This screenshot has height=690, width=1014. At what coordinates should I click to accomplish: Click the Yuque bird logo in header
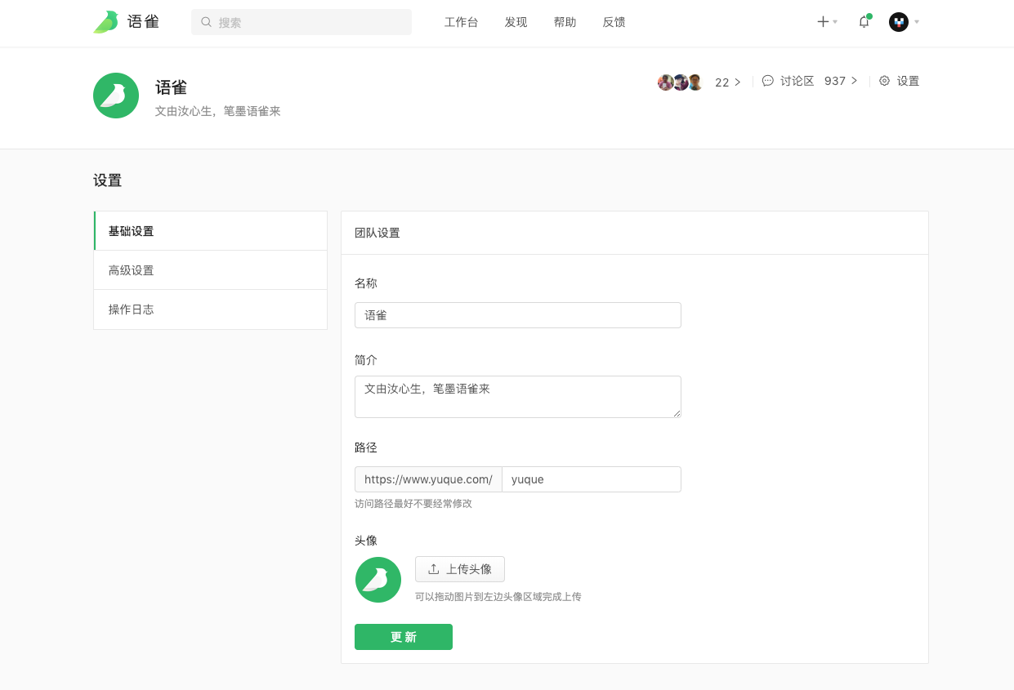click(x=106, y=22)
